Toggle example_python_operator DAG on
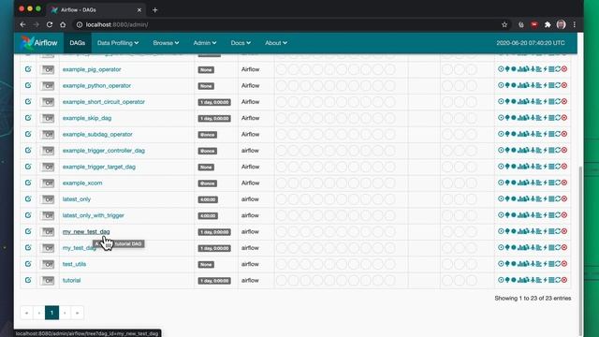Screen dimensions: 599x337 [48, 86]
